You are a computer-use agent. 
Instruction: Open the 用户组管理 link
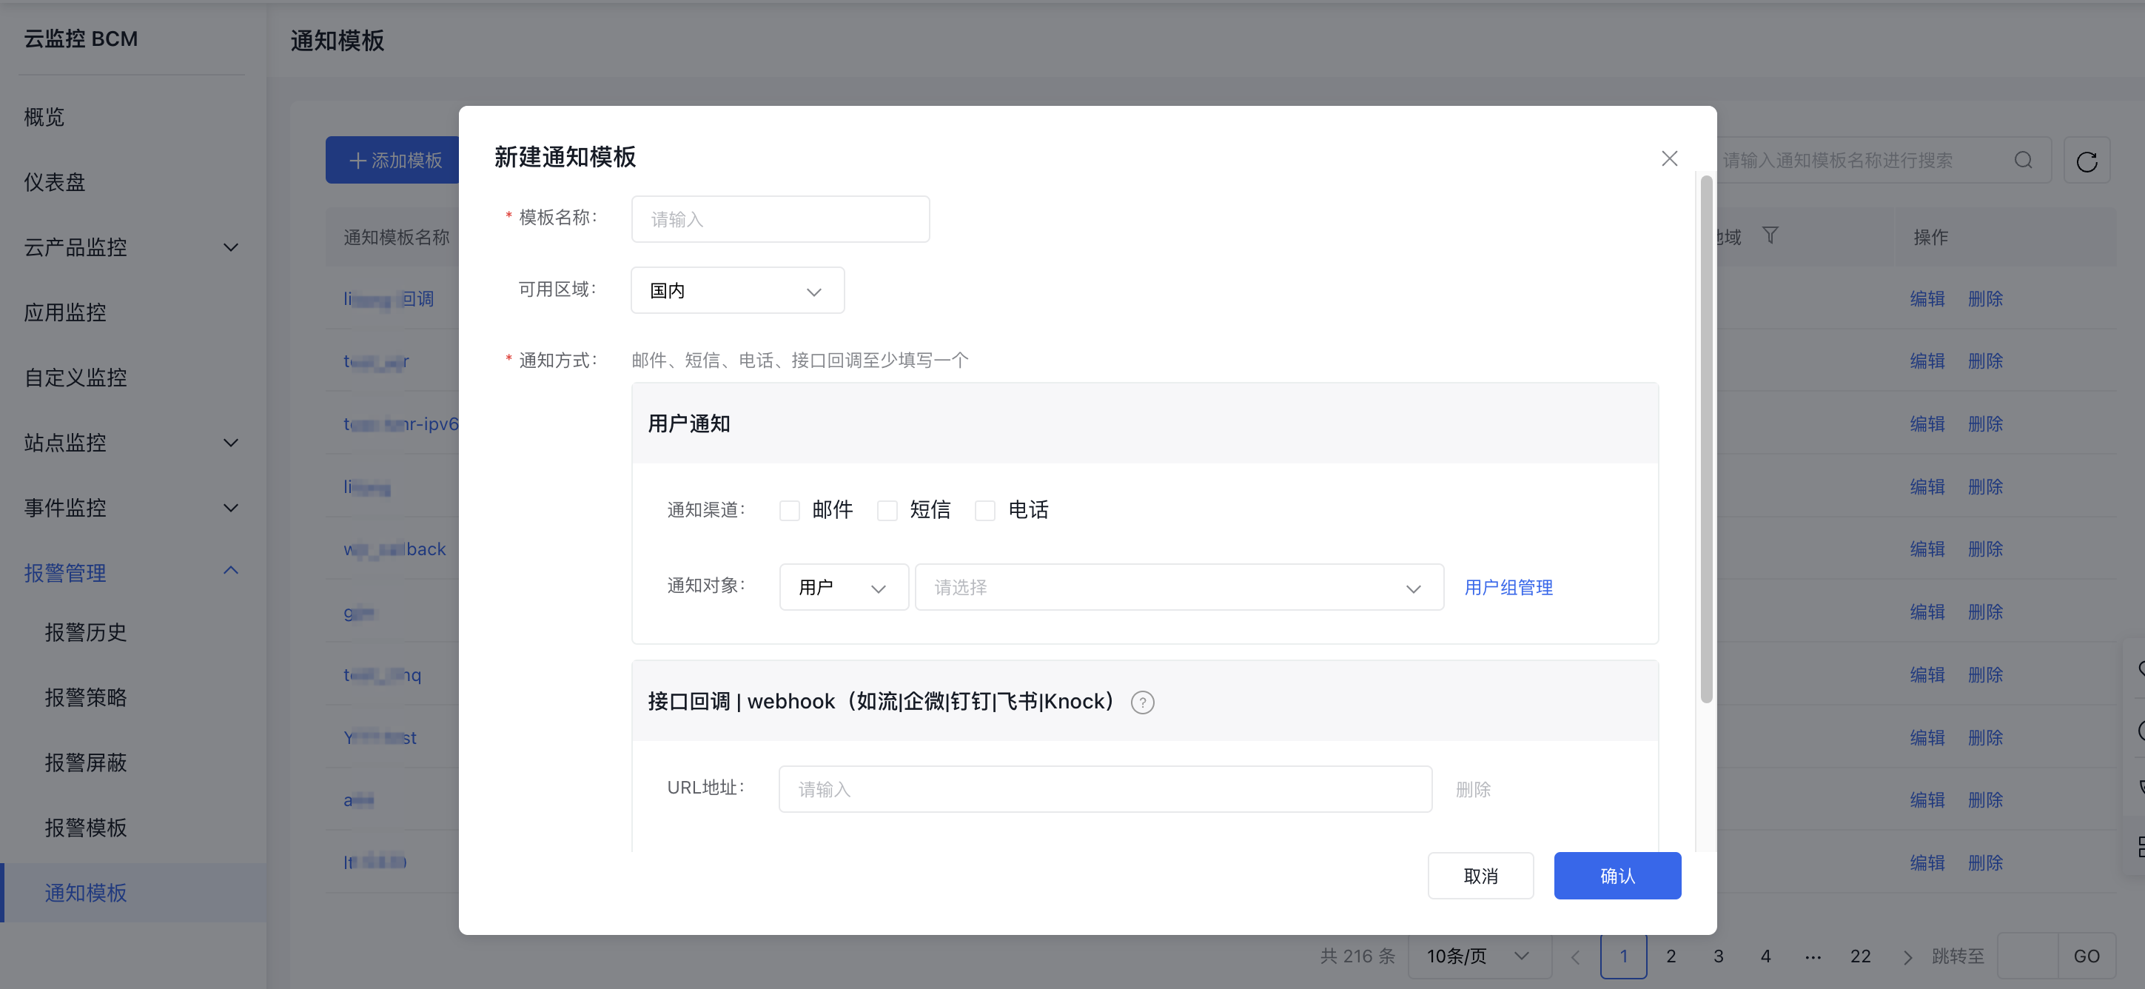pyautogui.click(x=1508, y=588)
